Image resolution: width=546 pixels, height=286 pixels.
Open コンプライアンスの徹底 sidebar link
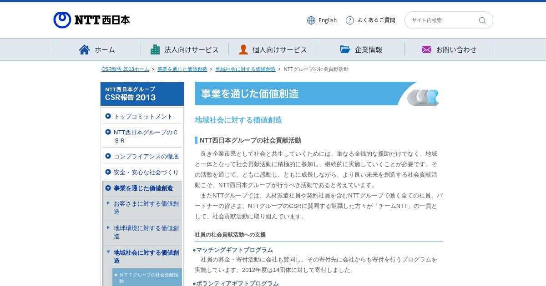(146, 156)
